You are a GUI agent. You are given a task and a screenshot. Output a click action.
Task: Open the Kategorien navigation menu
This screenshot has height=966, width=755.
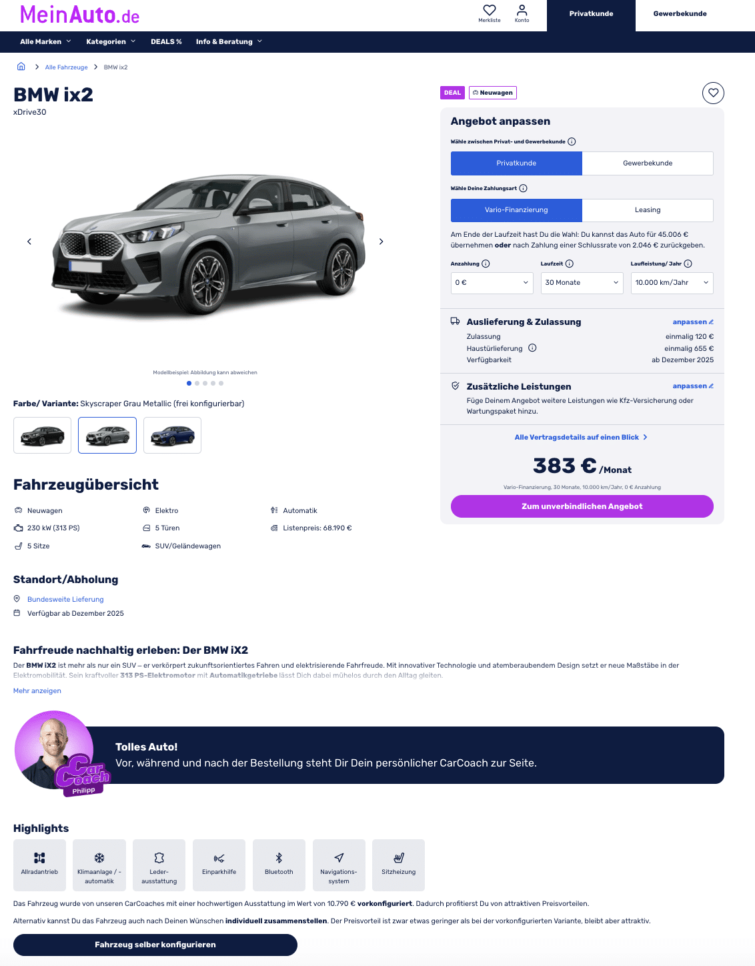111,41
